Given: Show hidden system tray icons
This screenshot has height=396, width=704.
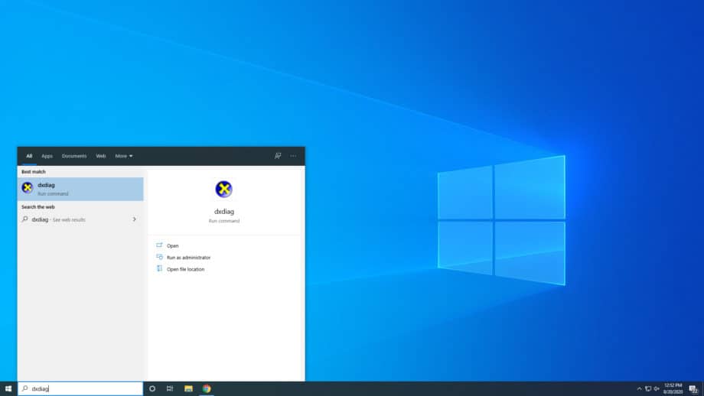Looking at the screenshot, I should tap(640, 389).
